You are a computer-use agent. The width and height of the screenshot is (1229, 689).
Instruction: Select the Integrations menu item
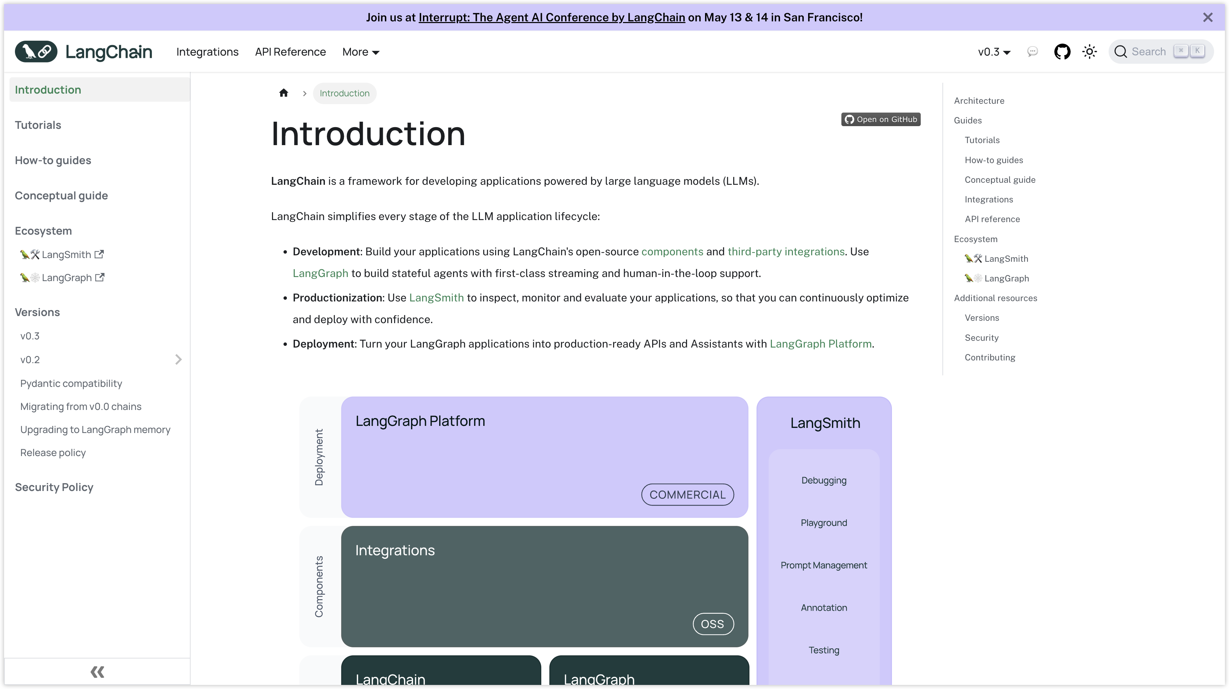[208, 52]
